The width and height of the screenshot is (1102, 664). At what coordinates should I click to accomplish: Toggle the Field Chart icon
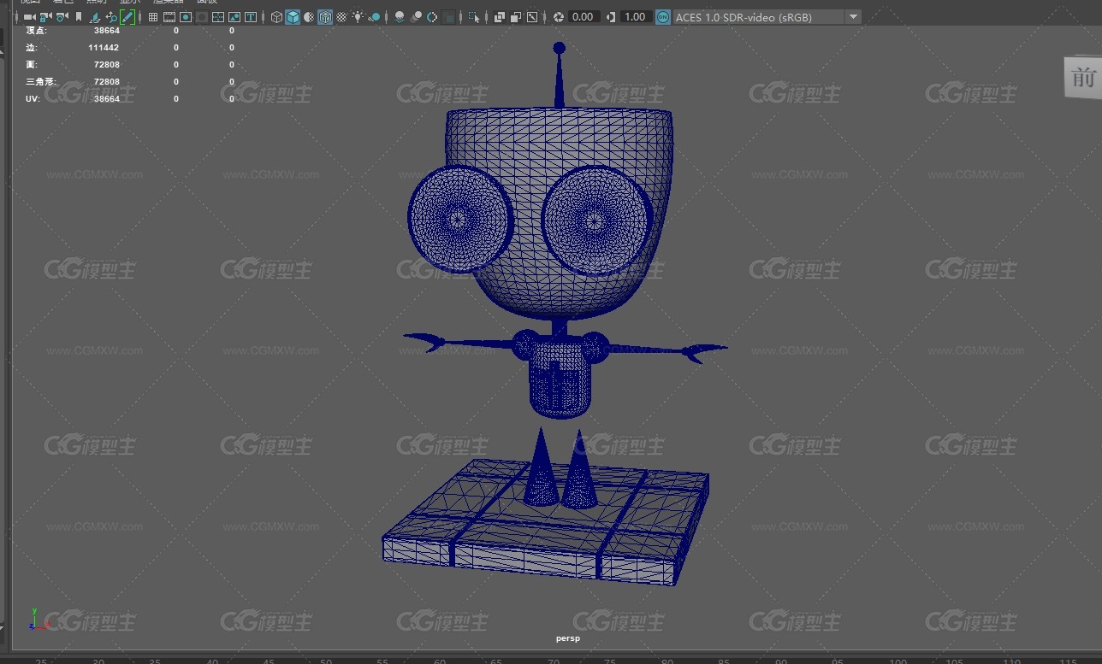click(x=218, y=17)
